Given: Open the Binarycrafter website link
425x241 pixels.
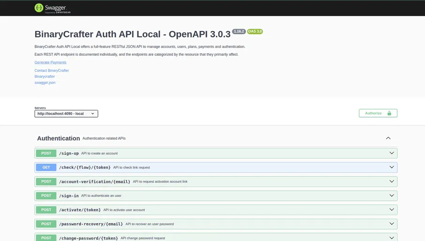Looking at the screenshot, I should [45, 76].
